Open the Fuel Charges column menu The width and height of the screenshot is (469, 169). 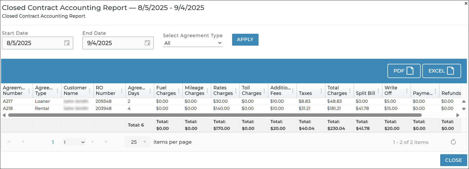point(179,91)
